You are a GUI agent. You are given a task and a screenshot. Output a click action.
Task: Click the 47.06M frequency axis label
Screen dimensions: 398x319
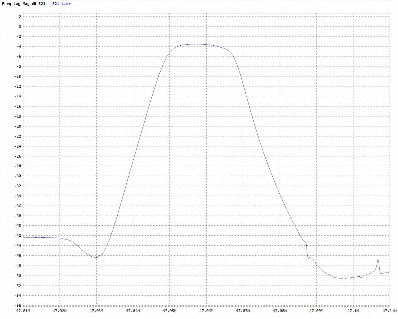tap(206, 311)
